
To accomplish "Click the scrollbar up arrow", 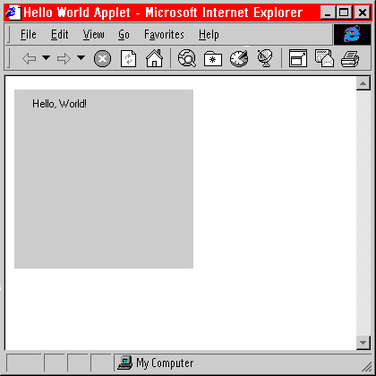I will (x=363, y=83).
